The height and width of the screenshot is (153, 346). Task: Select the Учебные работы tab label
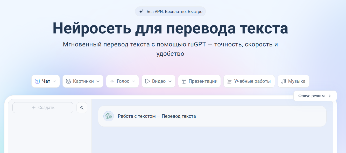(x=252, y=81)
